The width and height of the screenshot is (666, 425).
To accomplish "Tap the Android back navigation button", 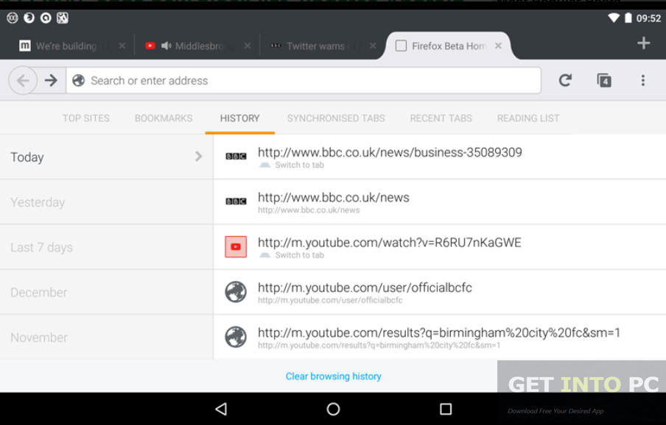I will pyautogui.click(x=221, y=409).
